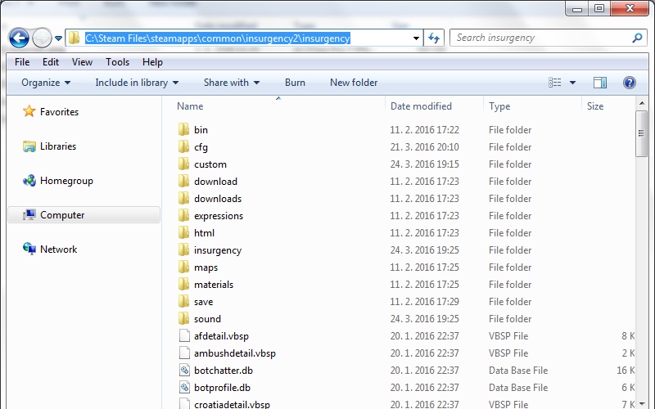Click the Favorites star icon

[29, 111]
